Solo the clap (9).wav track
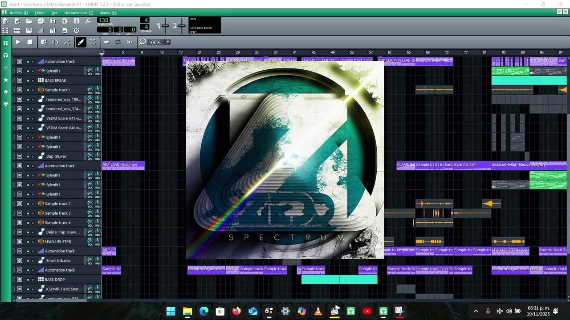The height and width of the screenshot is (320, 570). pyautogui.click(x=33, y=156)
